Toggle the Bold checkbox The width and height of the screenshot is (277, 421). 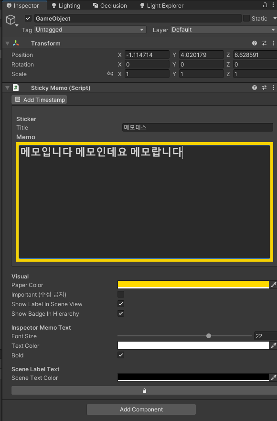(121, 355)
